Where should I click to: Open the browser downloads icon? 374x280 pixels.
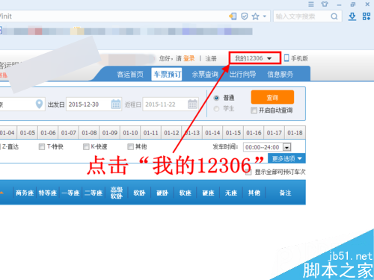[352, 16]
